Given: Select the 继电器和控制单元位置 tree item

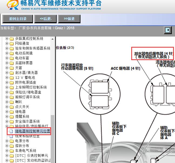Looking at the screenshot, I should pyautogui.click(x=32, y=131).
